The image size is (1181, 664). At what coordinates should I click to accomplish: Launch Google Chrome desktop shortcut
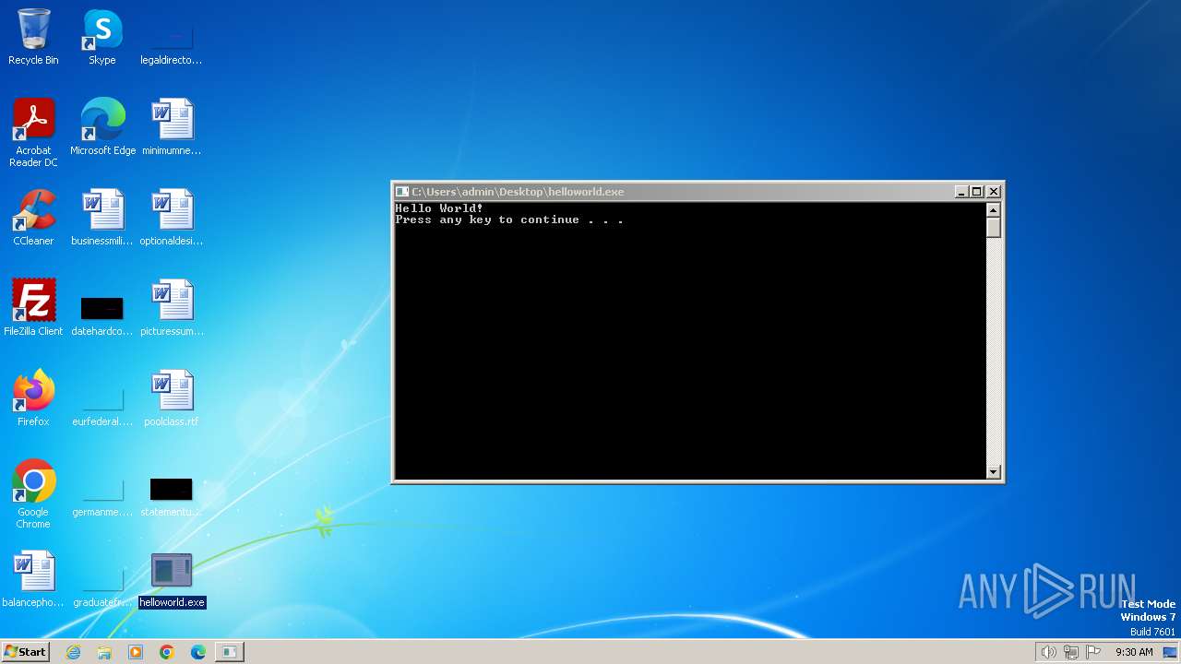33,494
